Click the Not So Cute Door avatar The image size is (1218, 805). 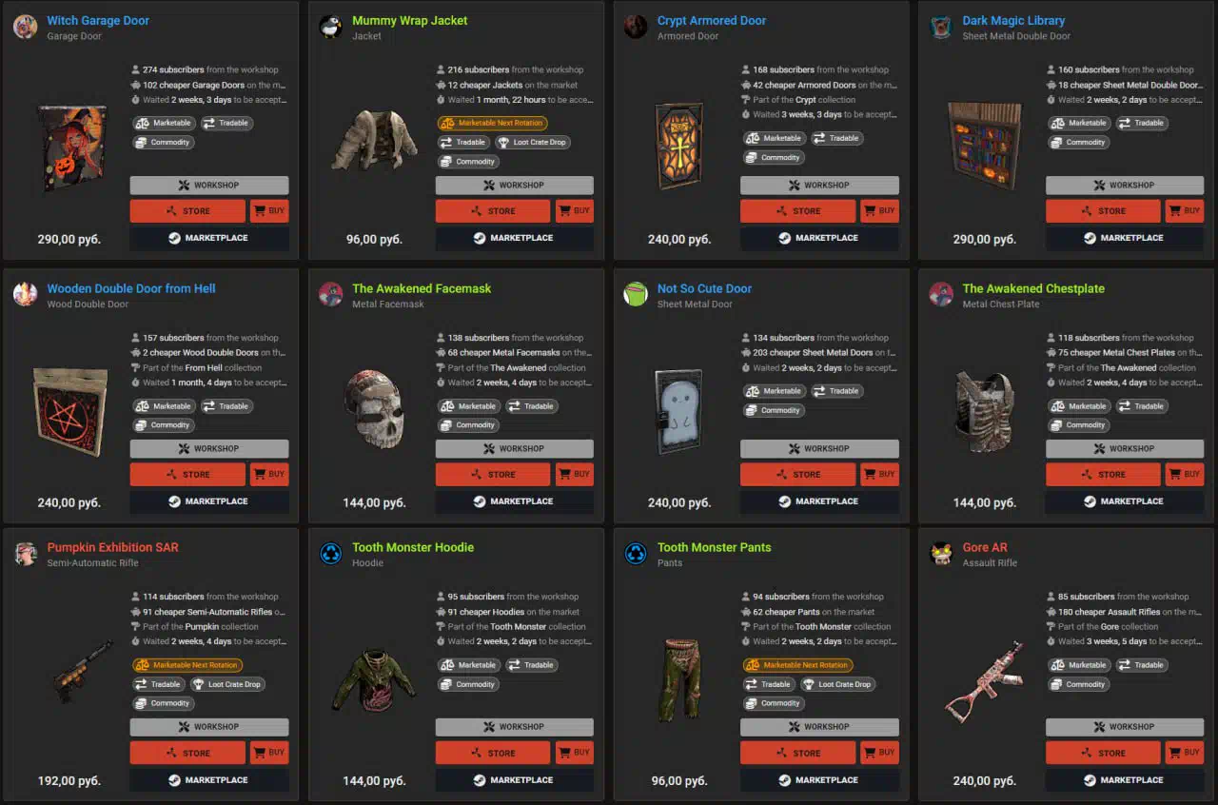(636, 295)
